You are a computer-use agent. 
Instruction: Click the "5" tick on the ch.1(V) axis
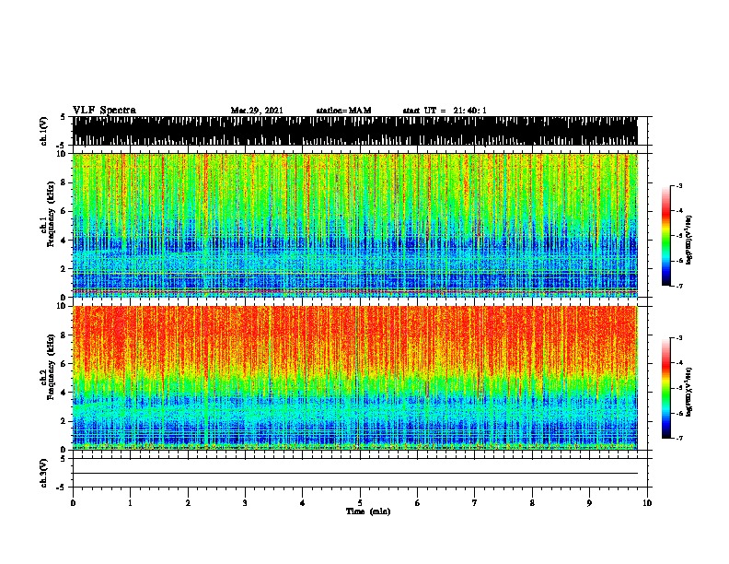pyautogui.click(x=63, y=117)
